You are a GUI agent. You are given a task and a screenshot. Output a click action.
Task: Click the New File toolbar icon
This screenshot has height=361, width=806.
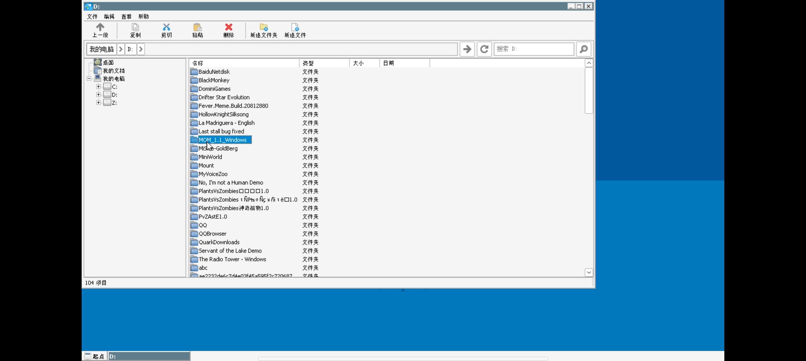coord(295,27)
